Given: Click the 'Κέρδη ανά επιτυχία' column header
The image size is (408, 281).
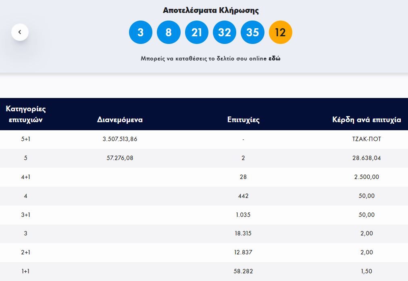Looking at the screenshot, I should (x=366, y=120).
